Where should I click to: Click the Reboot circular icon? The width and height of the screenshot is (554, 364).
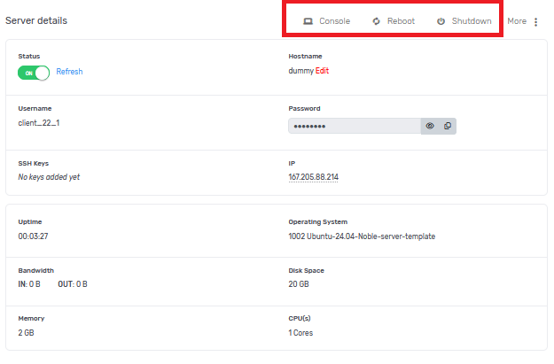click(377, 21)
